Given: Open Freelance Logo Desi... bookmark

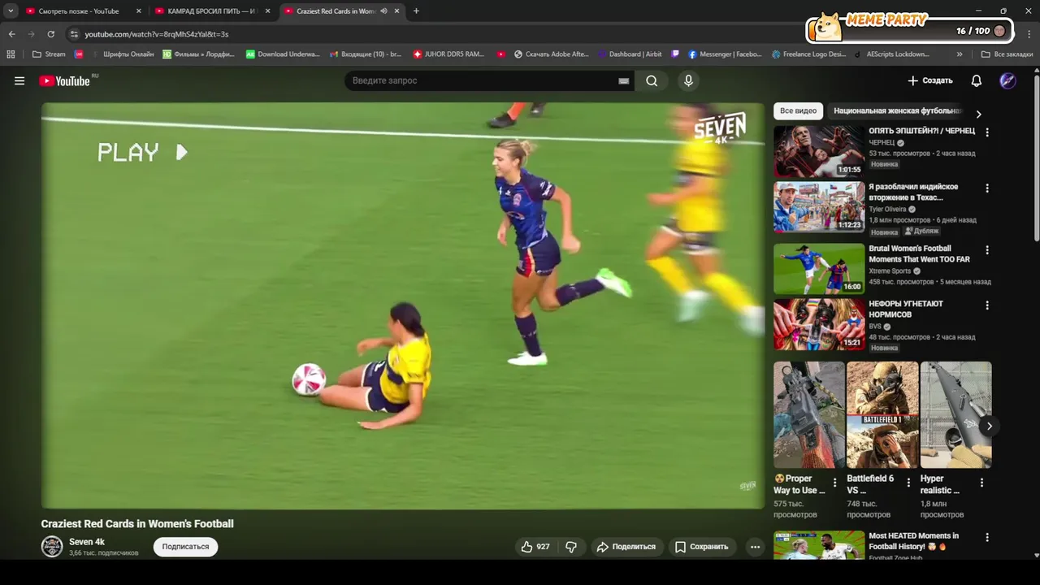Looking at the screenshot, I should (808, 54).
